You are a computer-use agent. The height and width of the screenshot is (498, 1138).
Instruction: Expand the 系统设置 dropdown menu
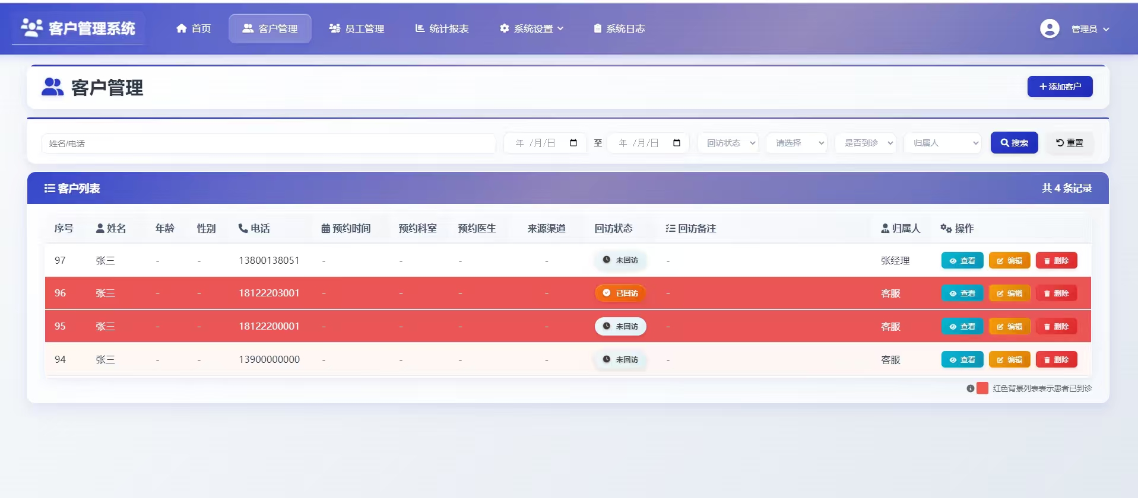(532, 28)
